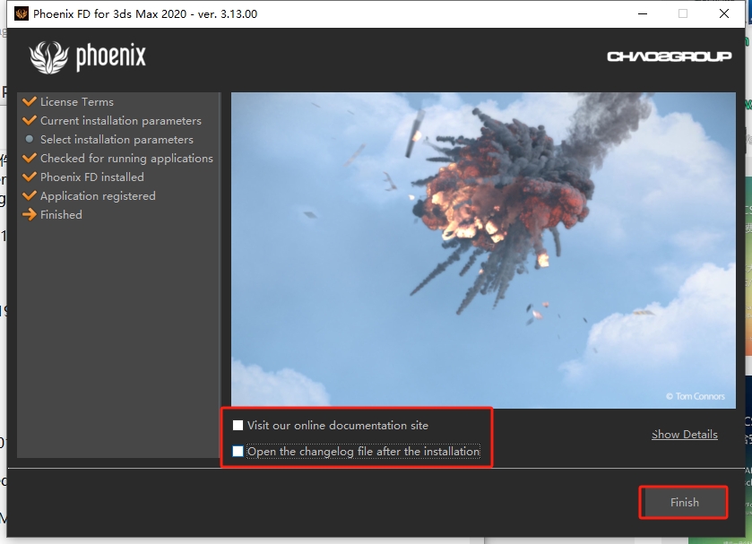Click the checkmark beside License Terms
Image resolution: width=752 pixels, height=544 pixels.
(x=30, y=101)
